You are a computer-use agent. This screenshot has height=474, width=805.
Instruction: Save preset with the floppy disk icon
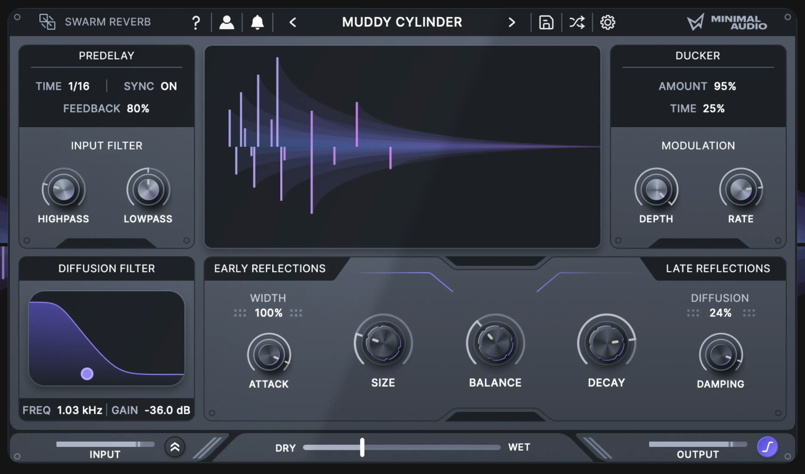(x=546, y=22)
